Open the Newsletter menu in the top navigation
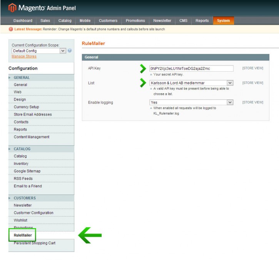279x262 pixels. [162, 21]
